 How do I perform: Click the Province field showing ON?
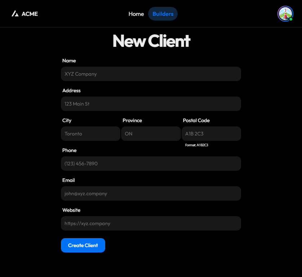(x=151, y=134)
